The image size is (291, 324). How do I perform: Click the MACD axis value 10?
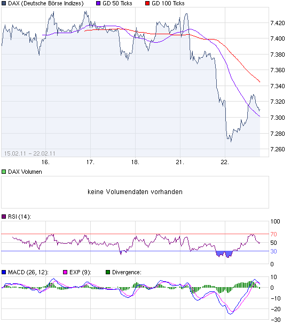tap(274, 277)
